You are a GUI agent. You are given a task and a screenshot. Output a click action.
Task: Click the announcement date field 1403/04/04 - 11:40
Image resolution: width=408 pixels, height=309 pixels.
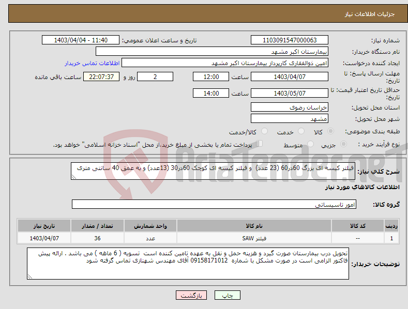(x=81, y=40)
